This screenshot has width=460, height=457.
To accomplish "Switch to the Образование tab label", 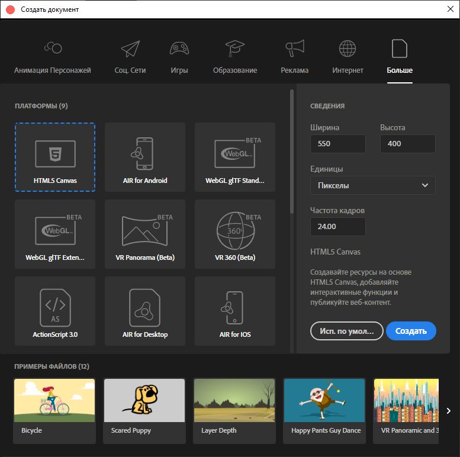I will (x=235, y=70).
